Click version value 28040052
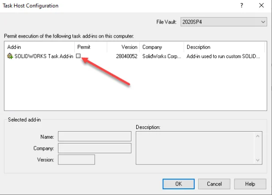The width and height of the screenshot is (272, 195). pos(126,56)
